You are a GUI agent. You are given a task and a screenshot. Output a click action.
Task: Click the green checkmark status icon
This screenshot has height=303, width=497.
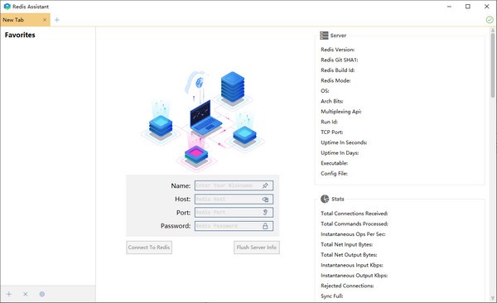coord(490,20)
